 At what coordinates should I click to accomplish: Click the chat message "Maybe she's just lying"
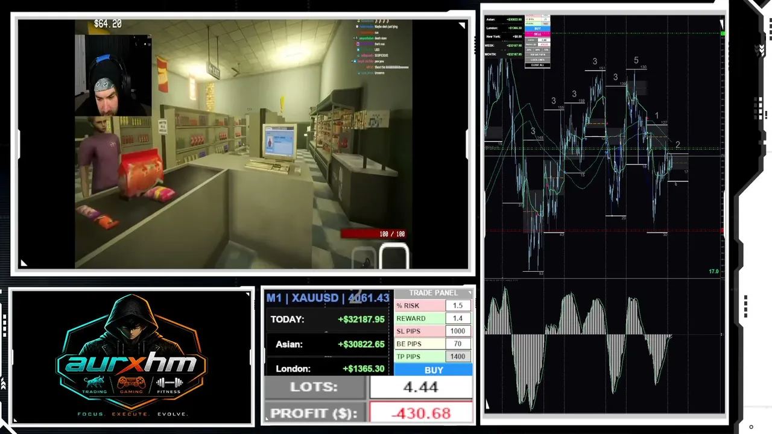point(386,27)
